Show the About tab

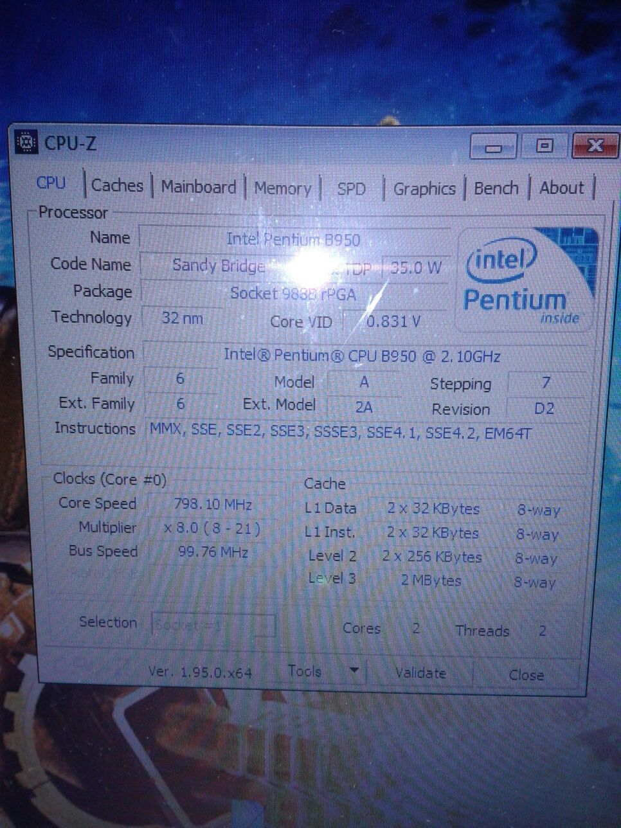562,188
